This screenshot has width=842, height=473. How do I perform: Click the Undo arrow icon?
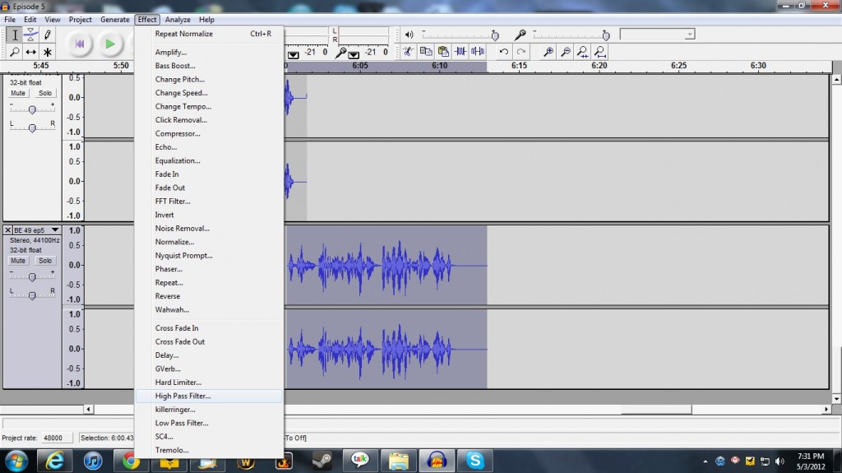[x=504, y=52]
